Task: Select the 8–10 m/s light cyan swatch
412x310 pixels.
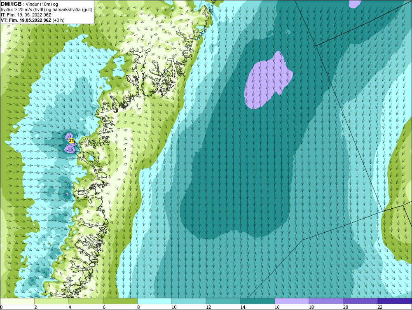Action: 154,301
